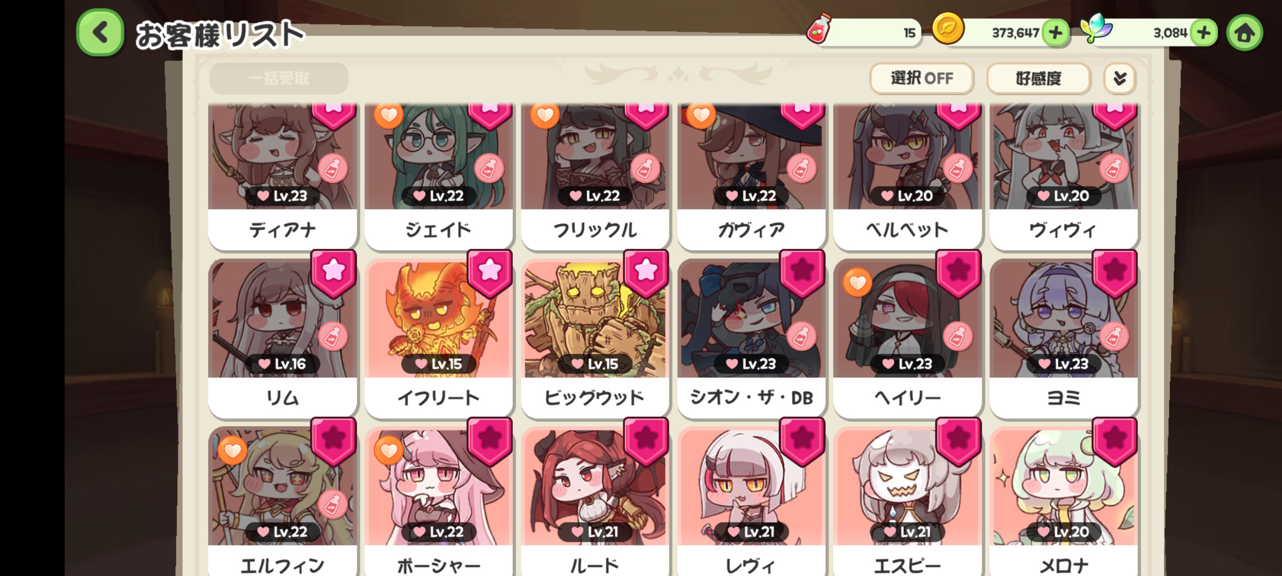Tap the potion icon on ディアナ's card
Viewport: 1282px width, 576px height.
pyautogui.click(x=333, y=169)
